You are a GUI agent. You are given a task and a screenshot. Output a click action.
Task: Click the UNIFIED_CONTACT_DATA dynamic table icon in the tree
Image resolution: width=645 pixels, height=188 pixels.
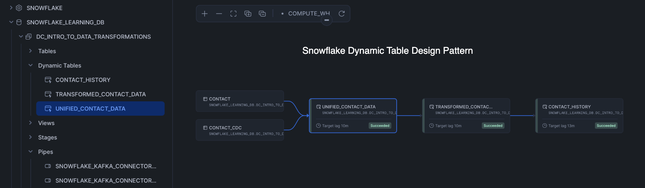click(48, 108)
